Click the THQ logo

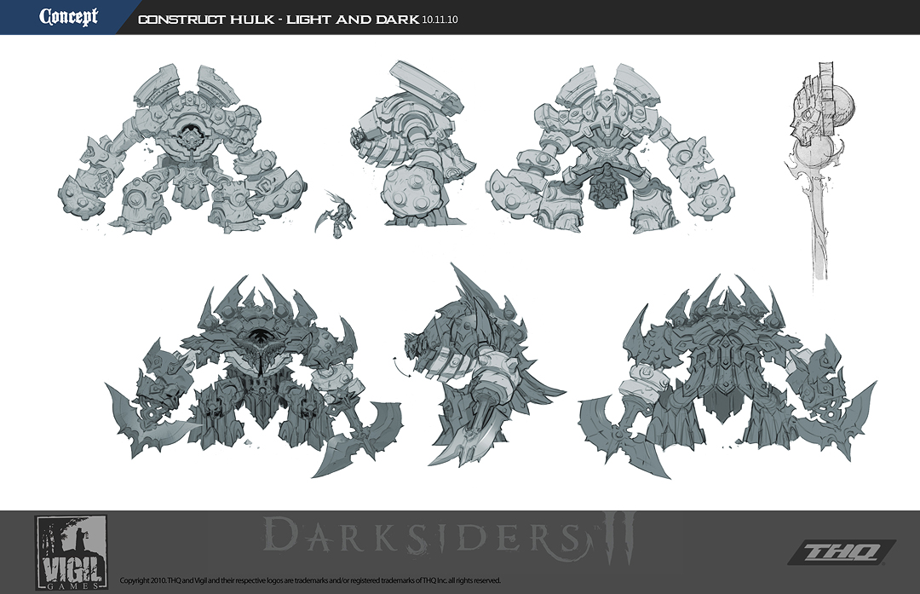(x=842, y=553)
